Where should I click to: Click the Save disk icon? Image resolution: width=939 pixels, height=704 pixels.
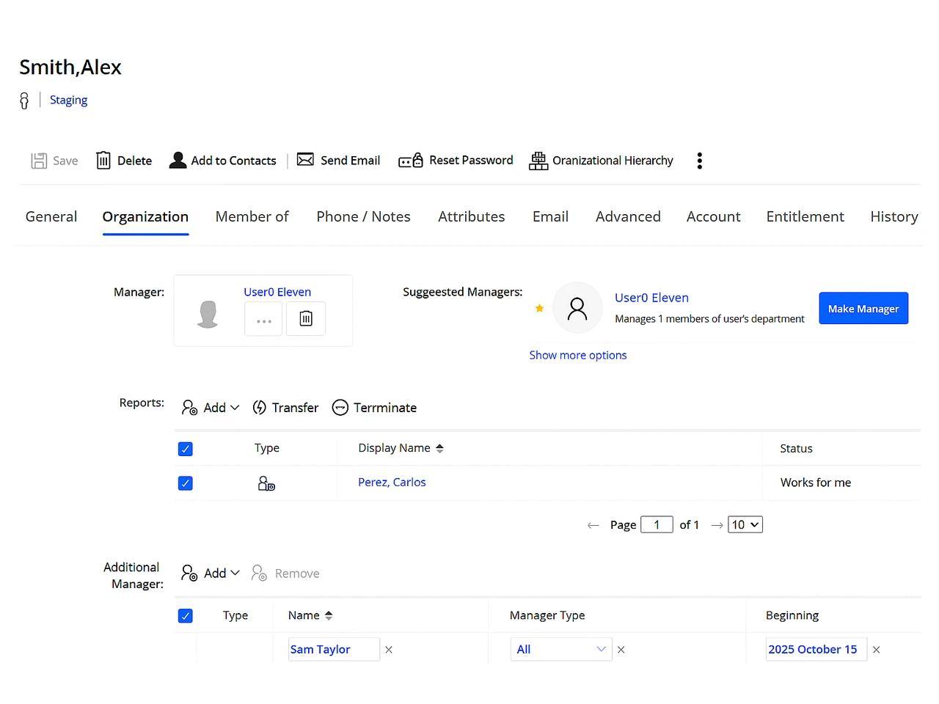pos(39,161)
